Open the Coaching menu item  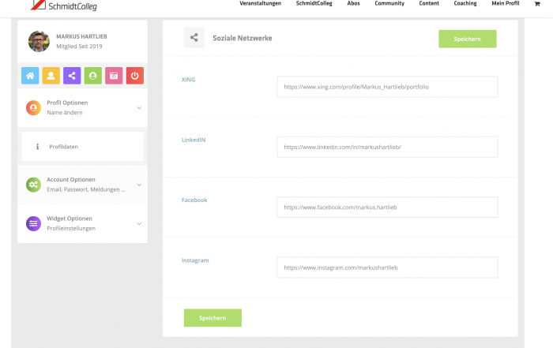pos(465,4)
